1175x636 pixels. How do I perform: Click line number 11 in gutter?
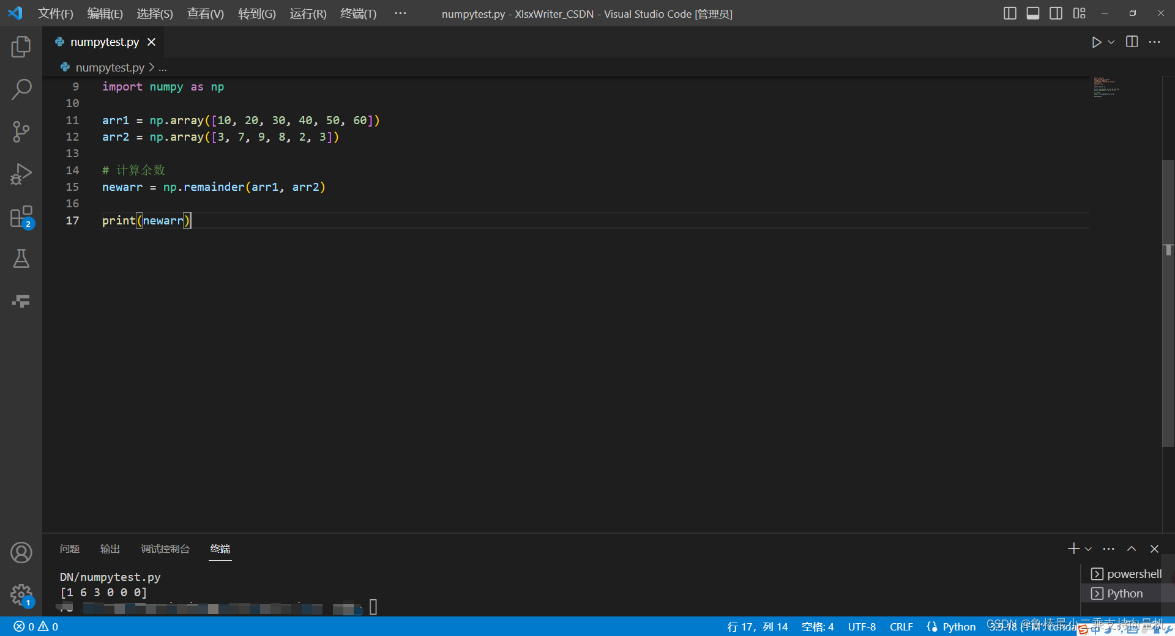pos(72,120)
